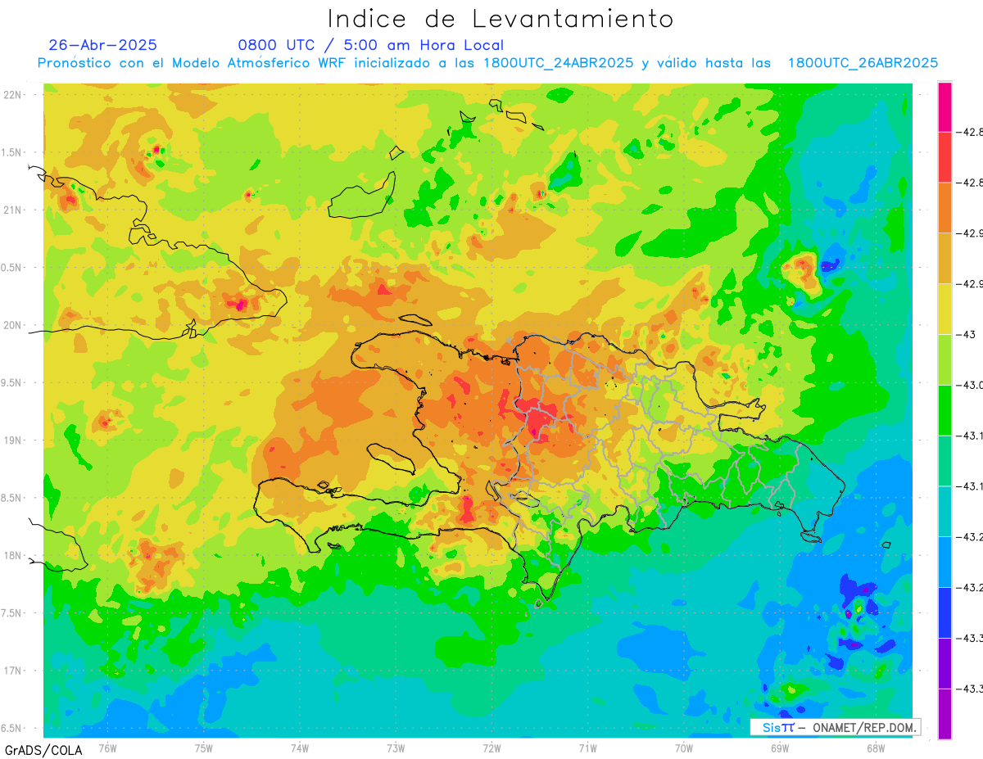This screenshot has width=983, height=759.
Task: Click the orange swatch in the color legend
Action: 944,208
